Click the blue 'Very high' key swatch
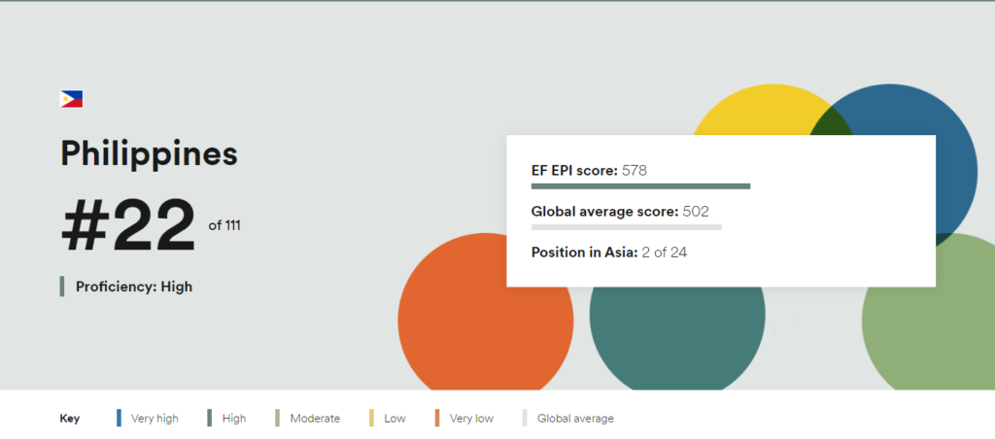 [x=119, y=418]
